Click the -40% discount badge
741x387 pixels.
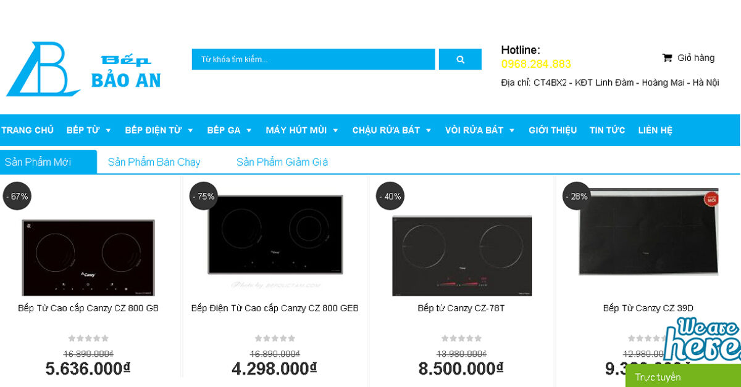click(390, 197)
